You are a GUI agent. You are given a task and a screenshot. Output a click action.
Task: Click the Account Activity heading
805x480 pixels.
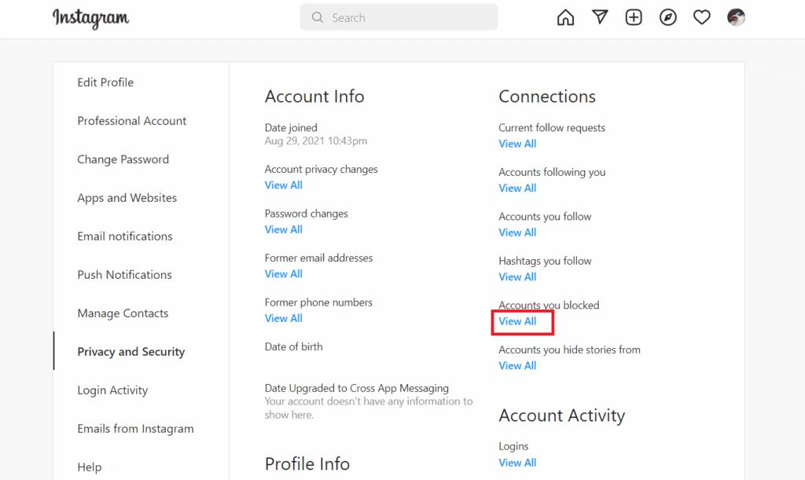(x=561, y=416)
